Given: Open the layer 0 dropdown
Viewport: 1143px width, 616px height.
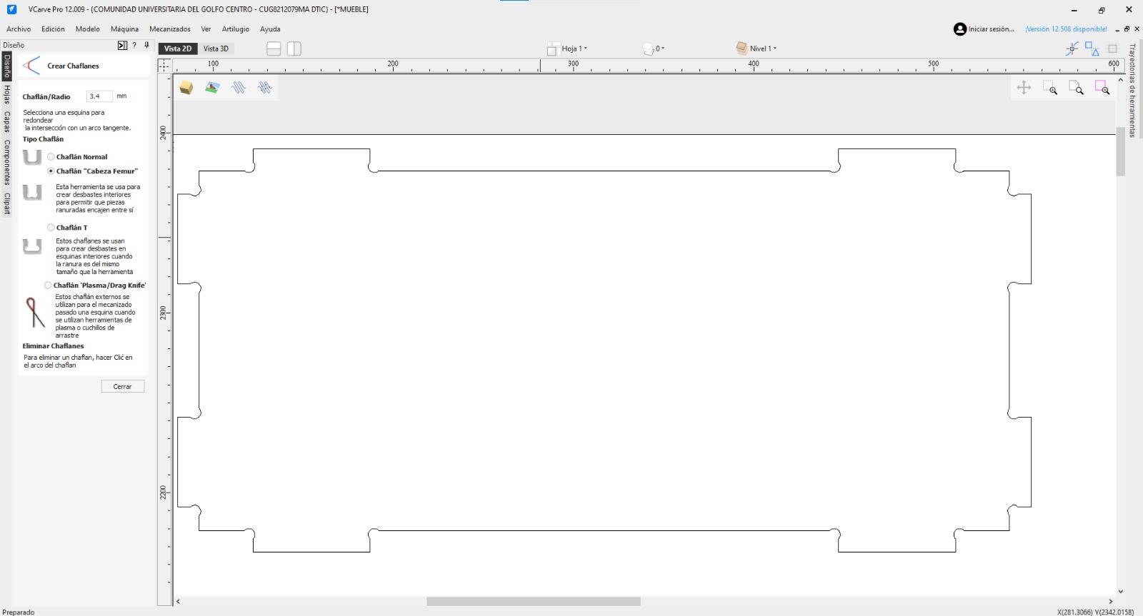Looking at the screenshot, I should point(653,49).
